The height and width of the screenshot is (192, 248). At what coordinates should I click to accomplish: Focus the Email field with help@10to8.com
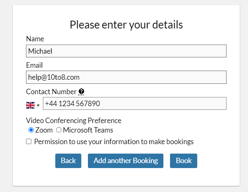[x=126, y=77]
